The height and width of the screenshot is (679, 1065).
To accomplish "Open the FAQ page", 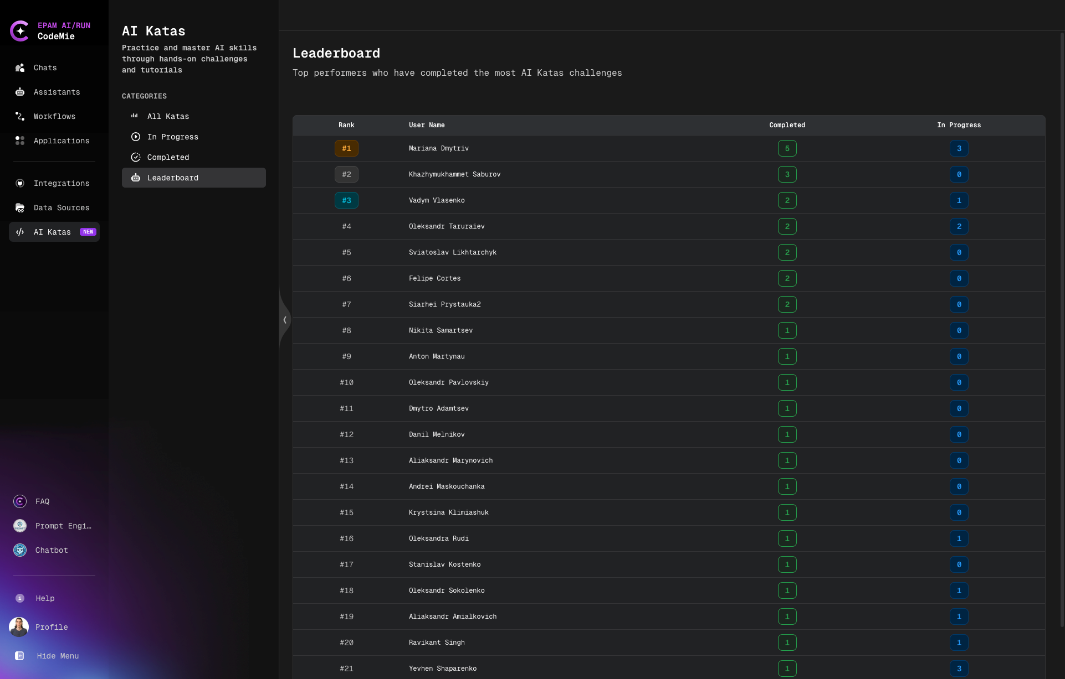I will click(42, 501).
